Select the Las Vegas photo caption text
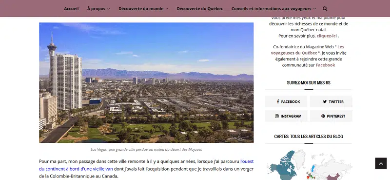 point(146,149)
